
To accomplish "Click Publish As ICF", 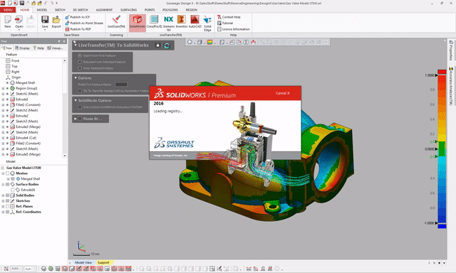I will [78, 17].
